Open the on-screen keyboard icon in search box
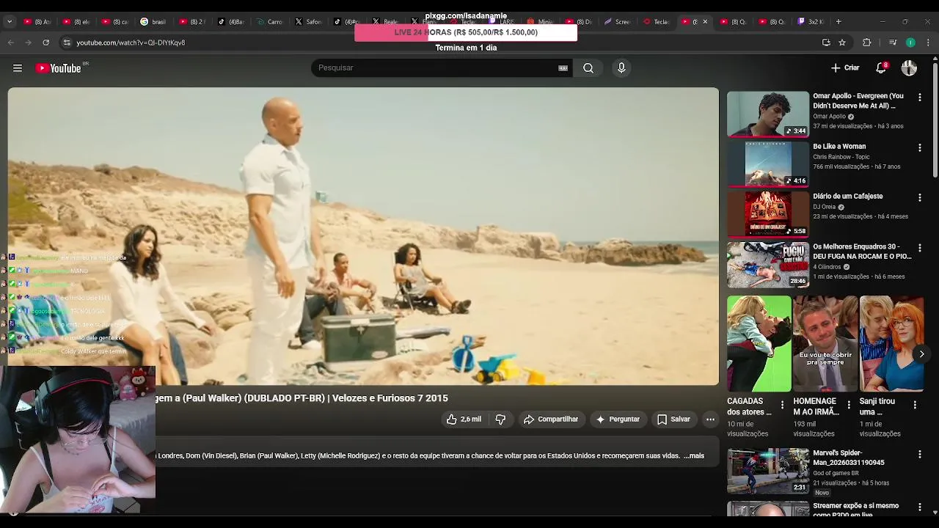This screenshot has height=528, width=939. tap(563, 68)
